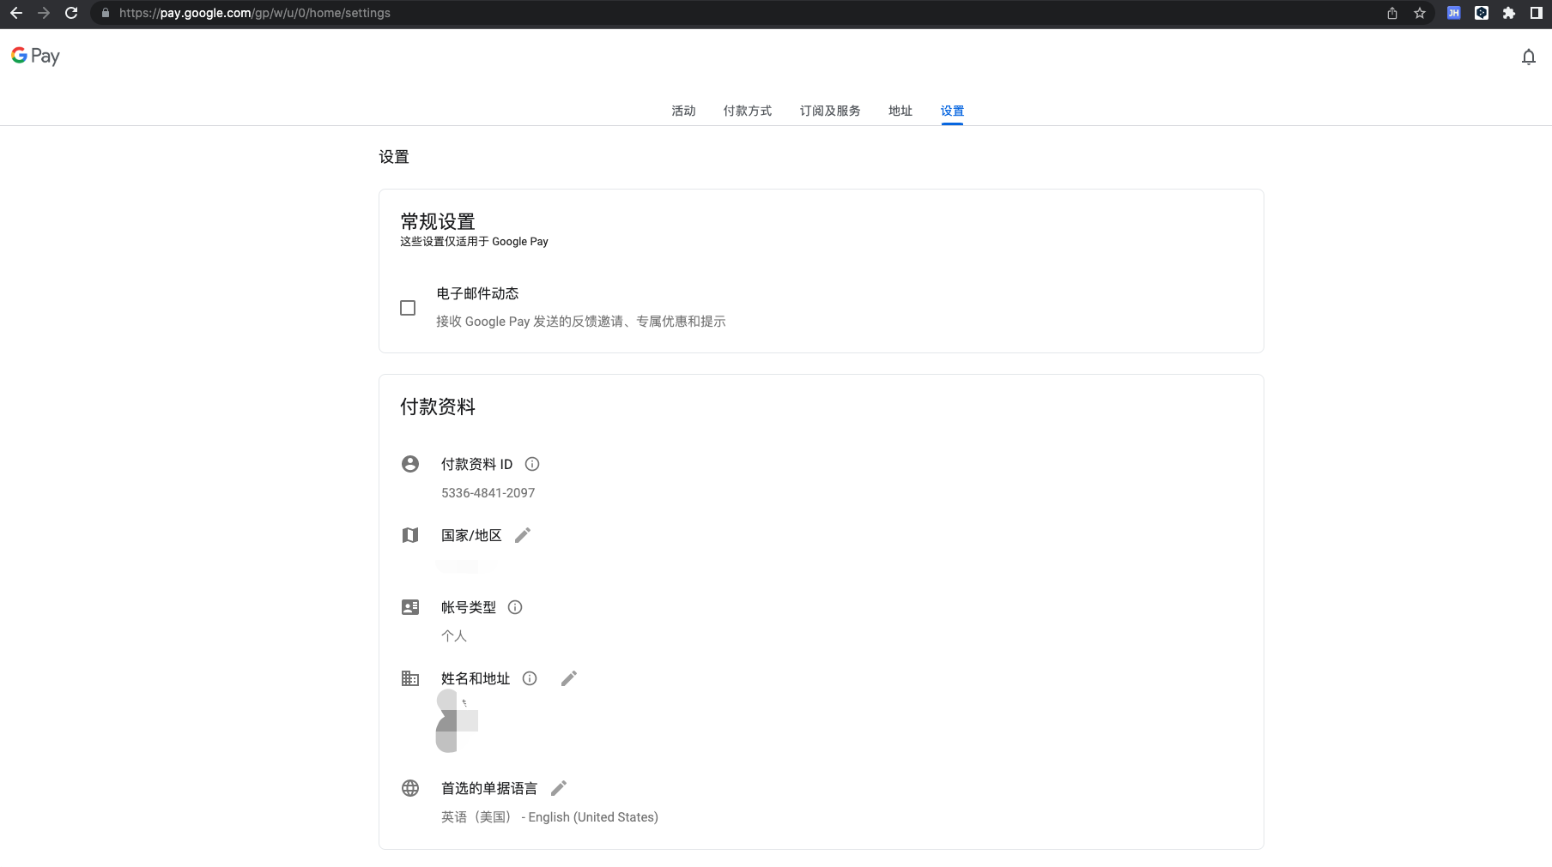The height and width of the screenshot is (867, 1552).
Task: Edit the 国家/地区 with pencil icon
Action: pos(523,535)
